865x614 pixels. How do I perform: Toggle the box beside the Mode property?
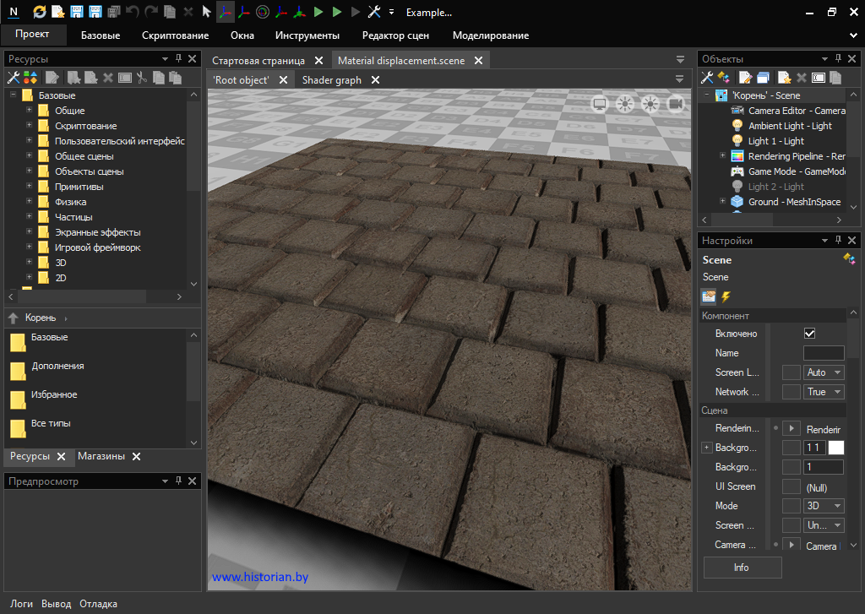tap(791, 506)
